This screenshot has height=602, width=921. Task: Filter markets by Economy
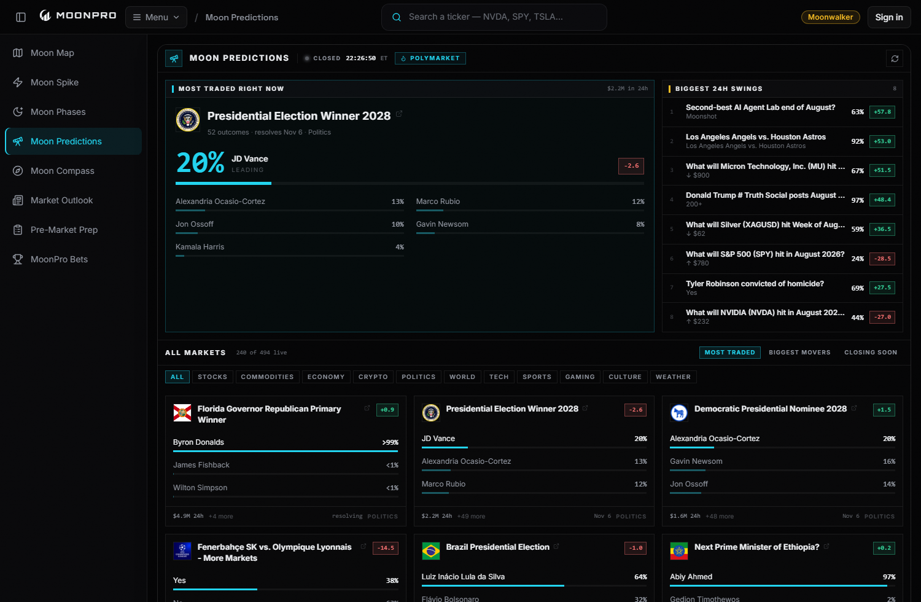326,377
